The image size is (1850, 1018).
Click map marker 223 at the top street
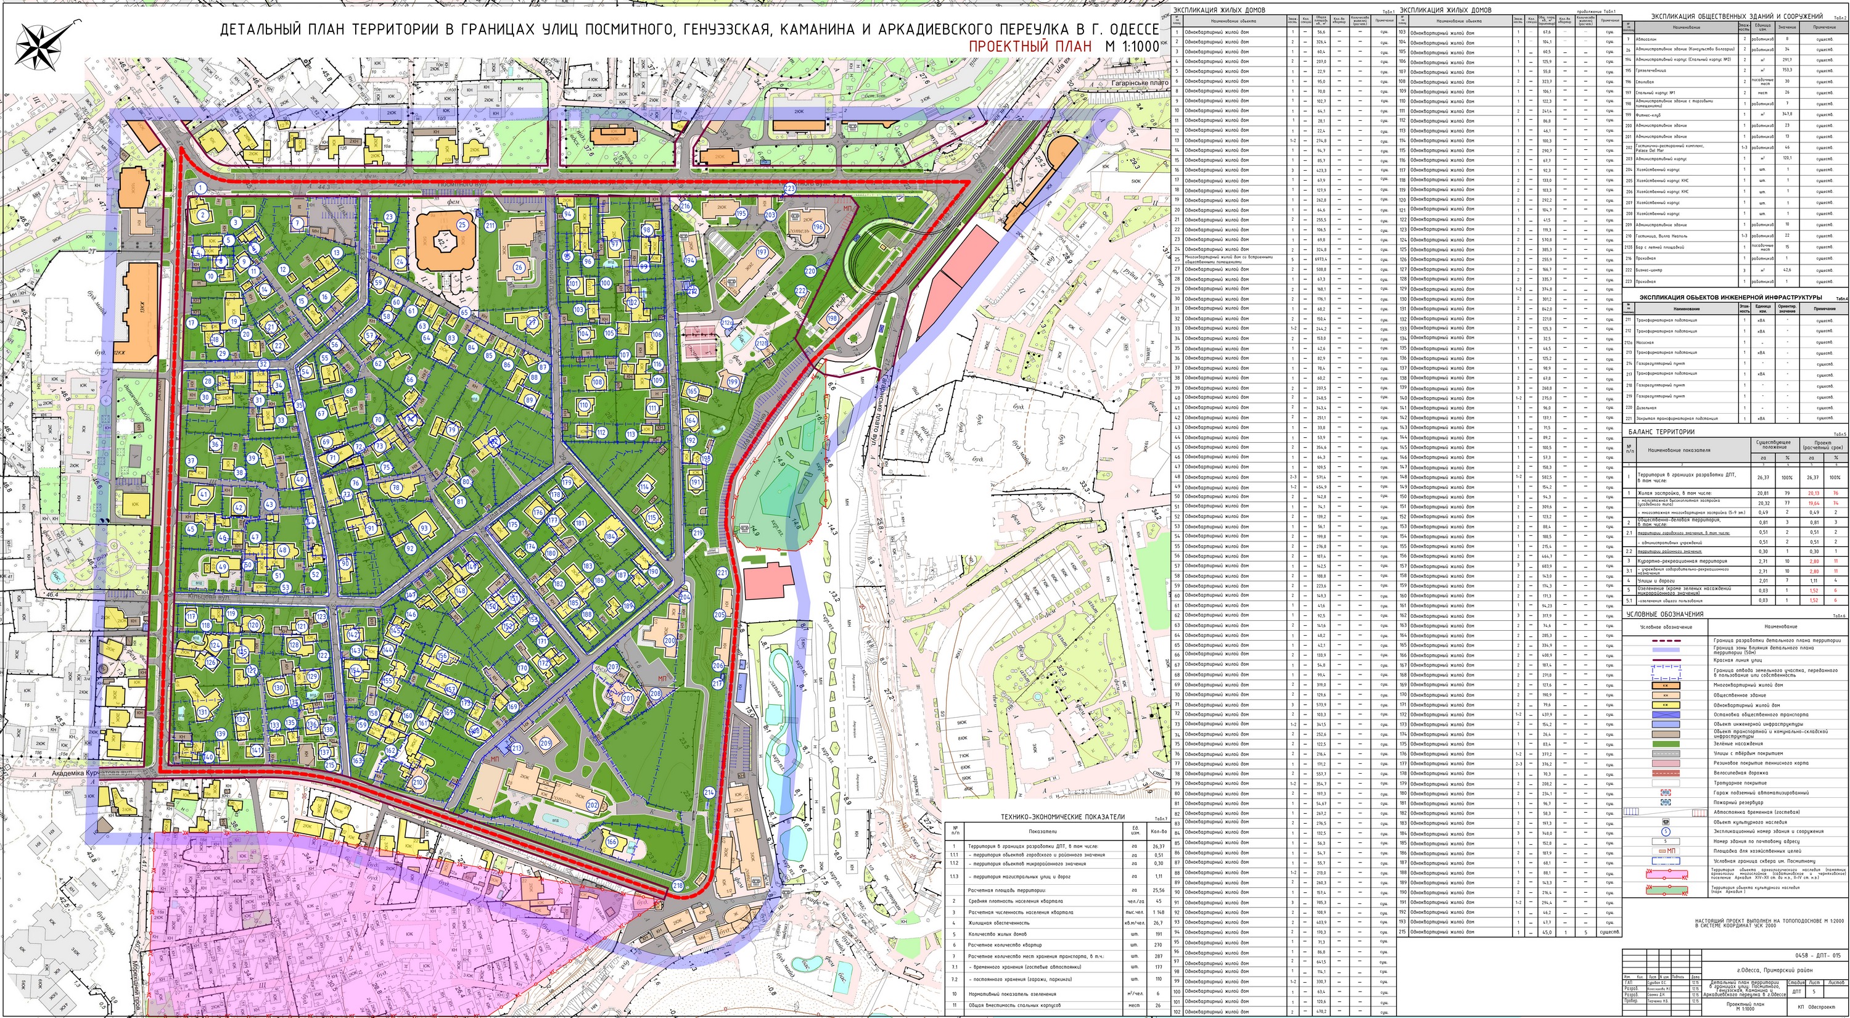coord(789,188)
